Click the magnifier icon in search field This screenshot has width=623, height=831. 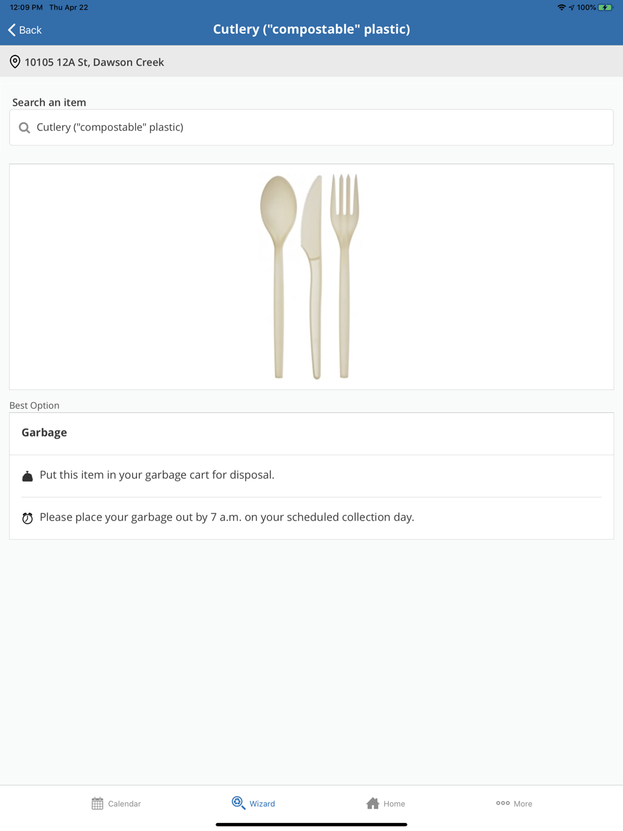[24, 128]
